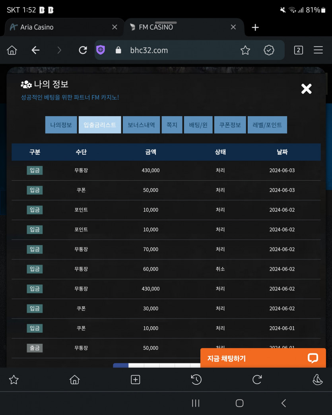Viewport: 332px width, 415px height.
Task: Start live chat via 지금 채팅하기
Action: pyautogui.click(x=263, y=358)
